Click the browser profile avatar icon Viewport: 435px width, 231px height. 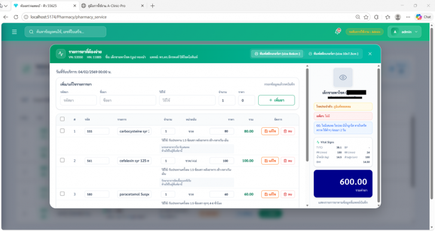pos(398,17)
